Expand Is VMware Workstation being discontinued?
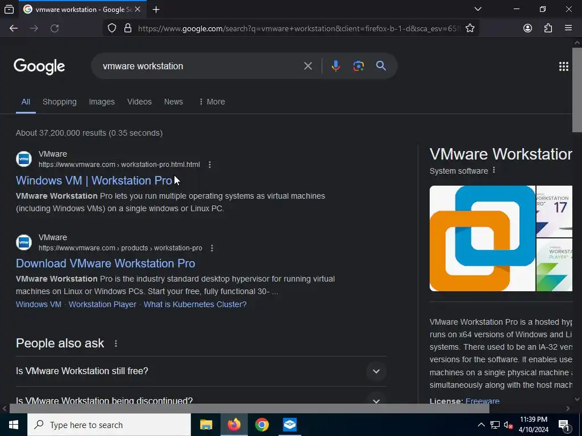Viewport: 582px width, 436px height. [x=201, y=399]
